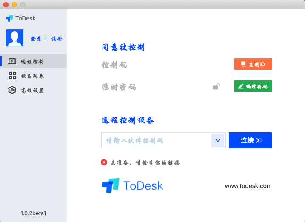
Task: Open the www.todesk.com website link
Action: (x=248, y=186)
